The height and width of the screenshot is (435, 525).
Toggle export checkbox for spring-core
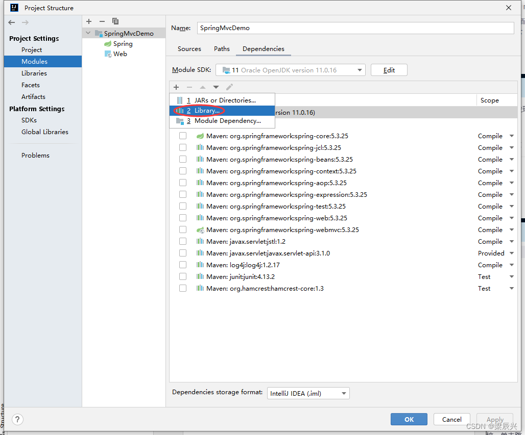pyautogui.click(x=183, y=136)
